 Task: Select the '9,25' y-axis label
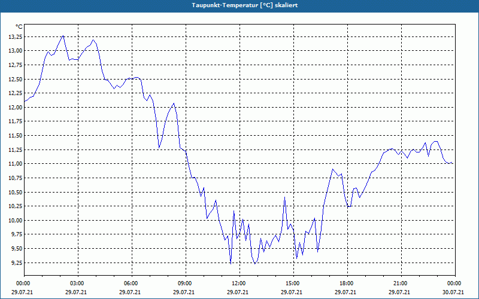point(17,263)
